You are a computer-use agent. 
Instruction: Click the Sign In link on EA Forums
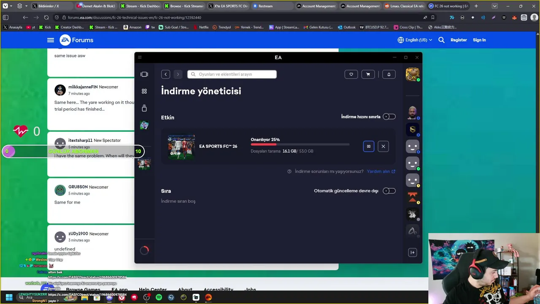point(479,40)
